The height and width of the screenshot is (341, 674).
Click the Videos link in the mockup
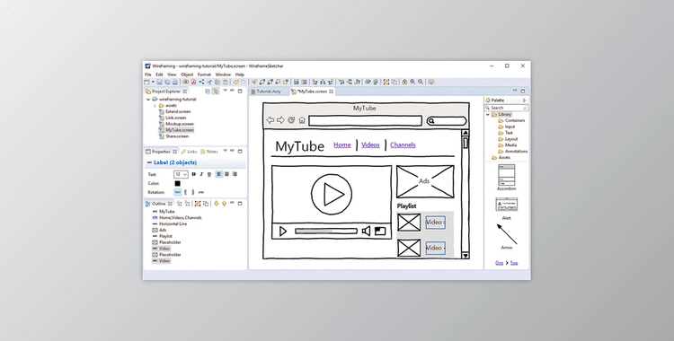[370, 144]
